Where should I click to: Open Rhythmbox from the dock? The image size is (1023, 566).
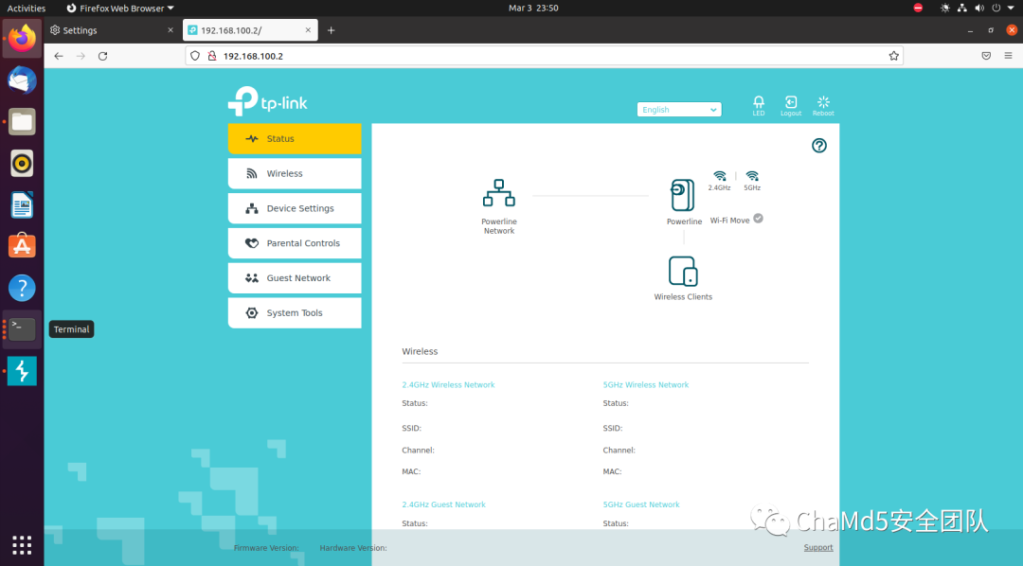coord(22,163)
